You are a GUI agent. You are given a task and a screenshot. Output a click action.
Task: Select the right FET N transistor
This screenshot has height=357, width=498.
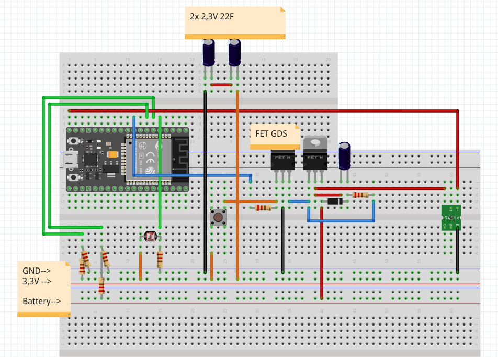314,157
